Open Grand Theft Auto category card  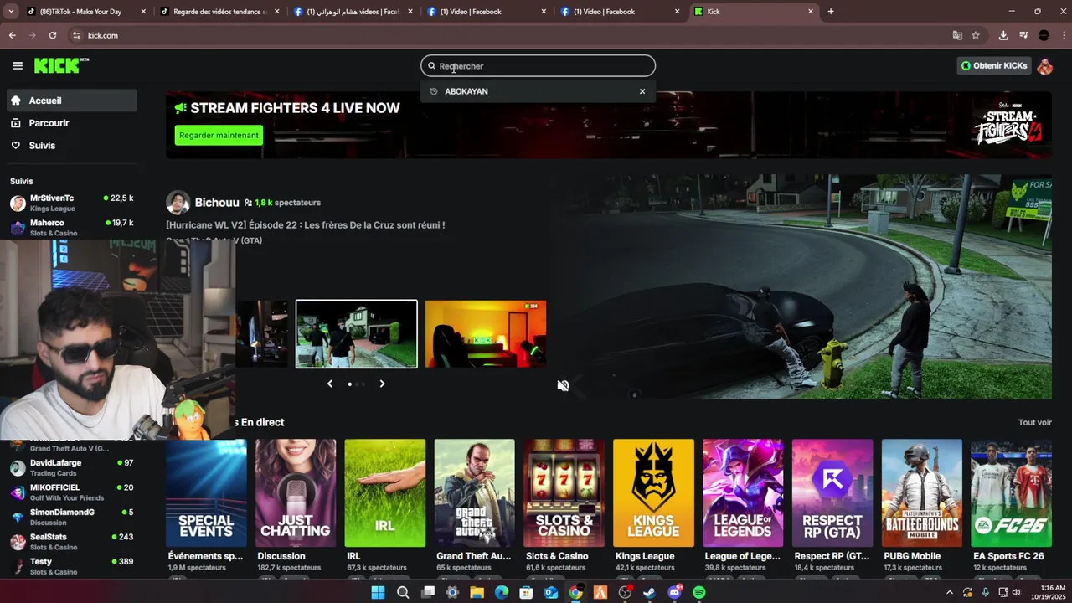tap(474, 492)
